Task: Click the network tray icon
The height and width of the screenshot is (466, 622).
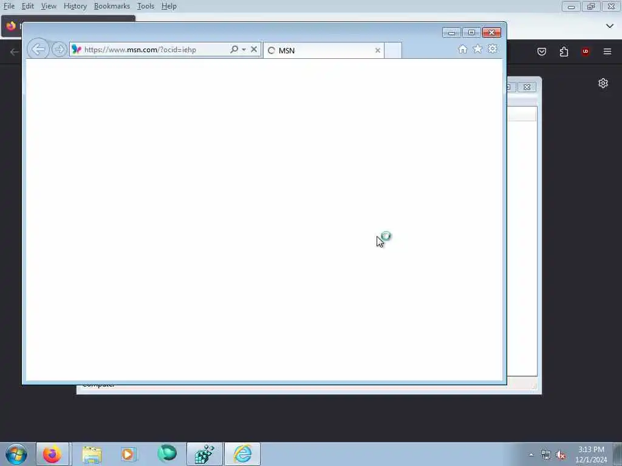Action: tap(546, 455)
